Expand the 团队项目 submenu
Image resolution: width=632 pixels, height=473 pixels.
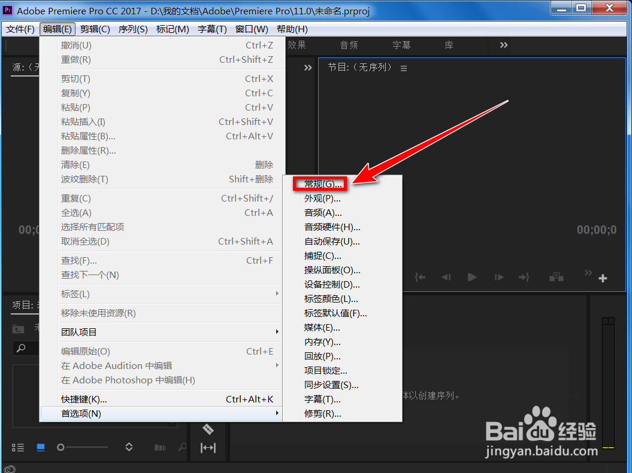coord(162,332)
